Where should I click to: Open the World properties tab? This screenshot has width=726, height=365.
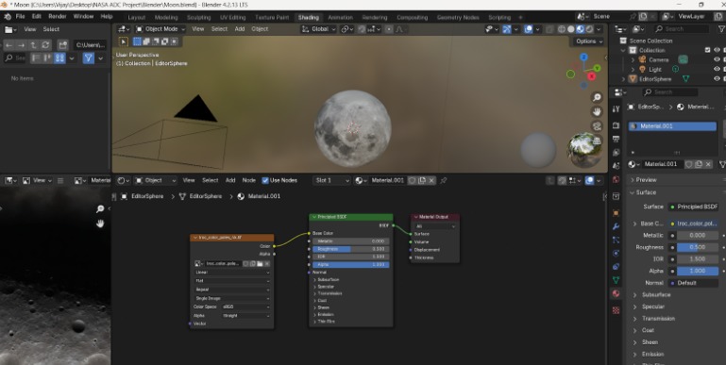point(616,179)
